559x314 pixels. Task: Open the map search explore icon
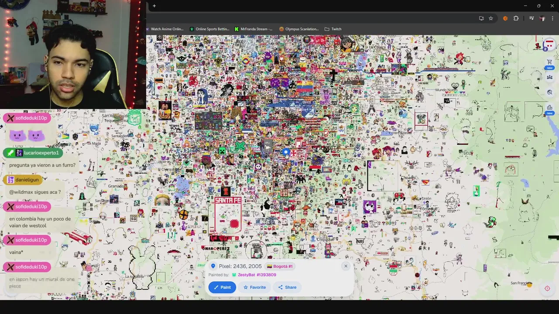pos(549,92)
